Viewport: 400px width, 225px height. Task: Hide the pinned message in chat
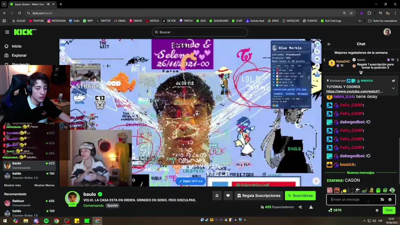(x=393, y=81)
